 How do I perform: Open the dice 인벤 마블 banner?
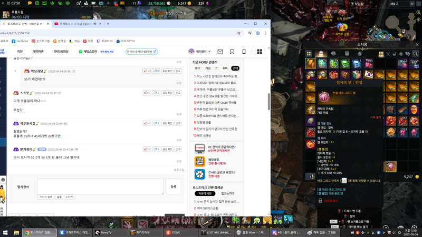[215, 174]
